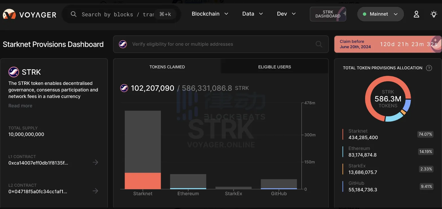Click the 74.07% percentage badge
The width and height of the screenshot is (442, 209).
click(x=425, y=134)
